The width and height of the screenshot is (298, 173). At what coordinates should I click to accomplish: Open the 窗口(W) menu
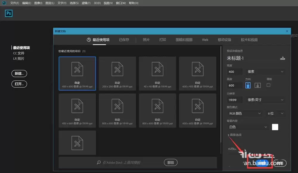[x=121, y=3]
